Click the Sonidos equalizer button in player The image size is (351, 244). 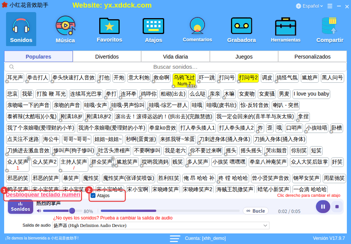pos(20,207)
